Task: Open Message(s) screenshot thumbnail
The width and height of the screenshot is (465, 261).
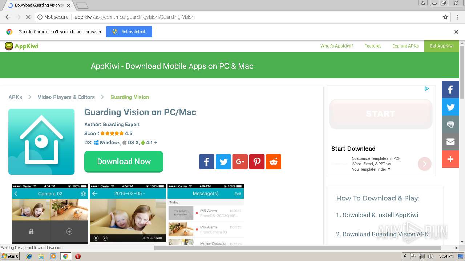Action: coord(206,215)
